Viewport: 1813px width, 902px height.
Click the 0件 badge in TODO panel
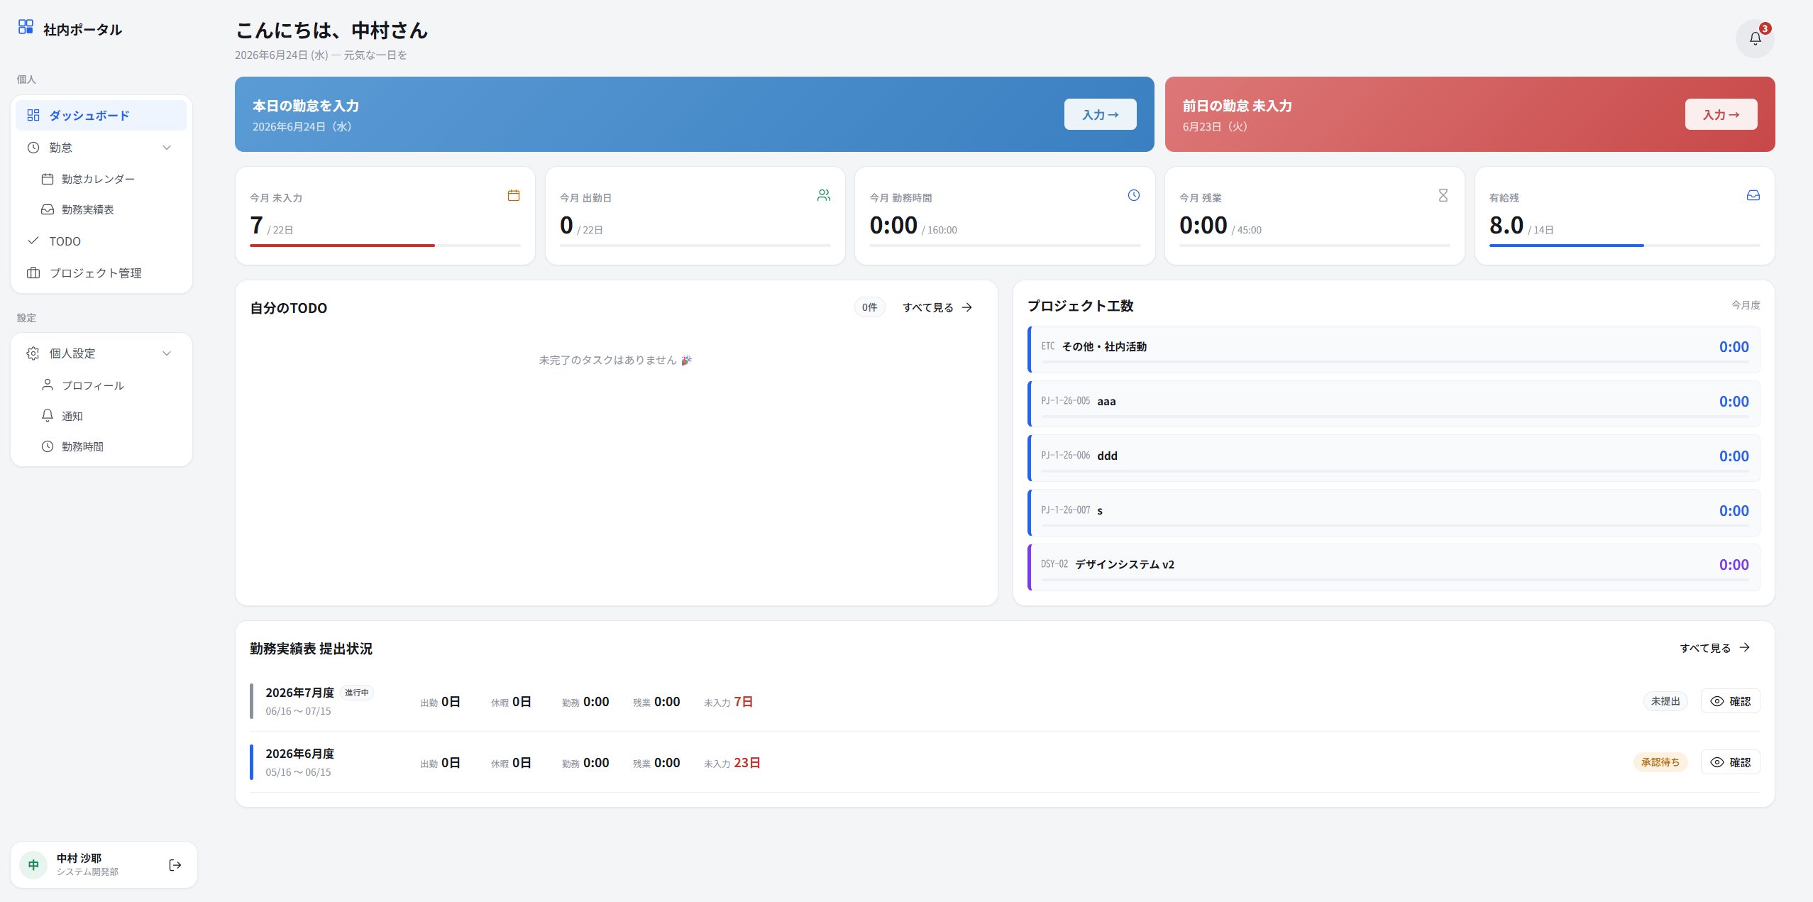tap(869, 307)
